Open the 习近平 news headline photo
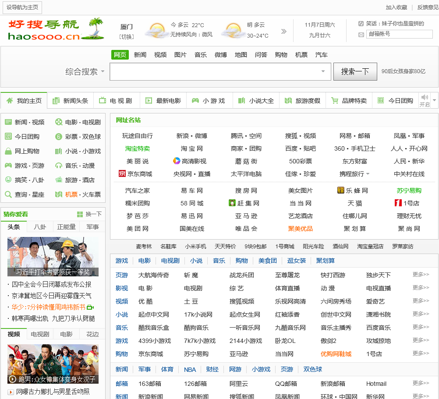439x399 pixels. (x=53, y=257)
